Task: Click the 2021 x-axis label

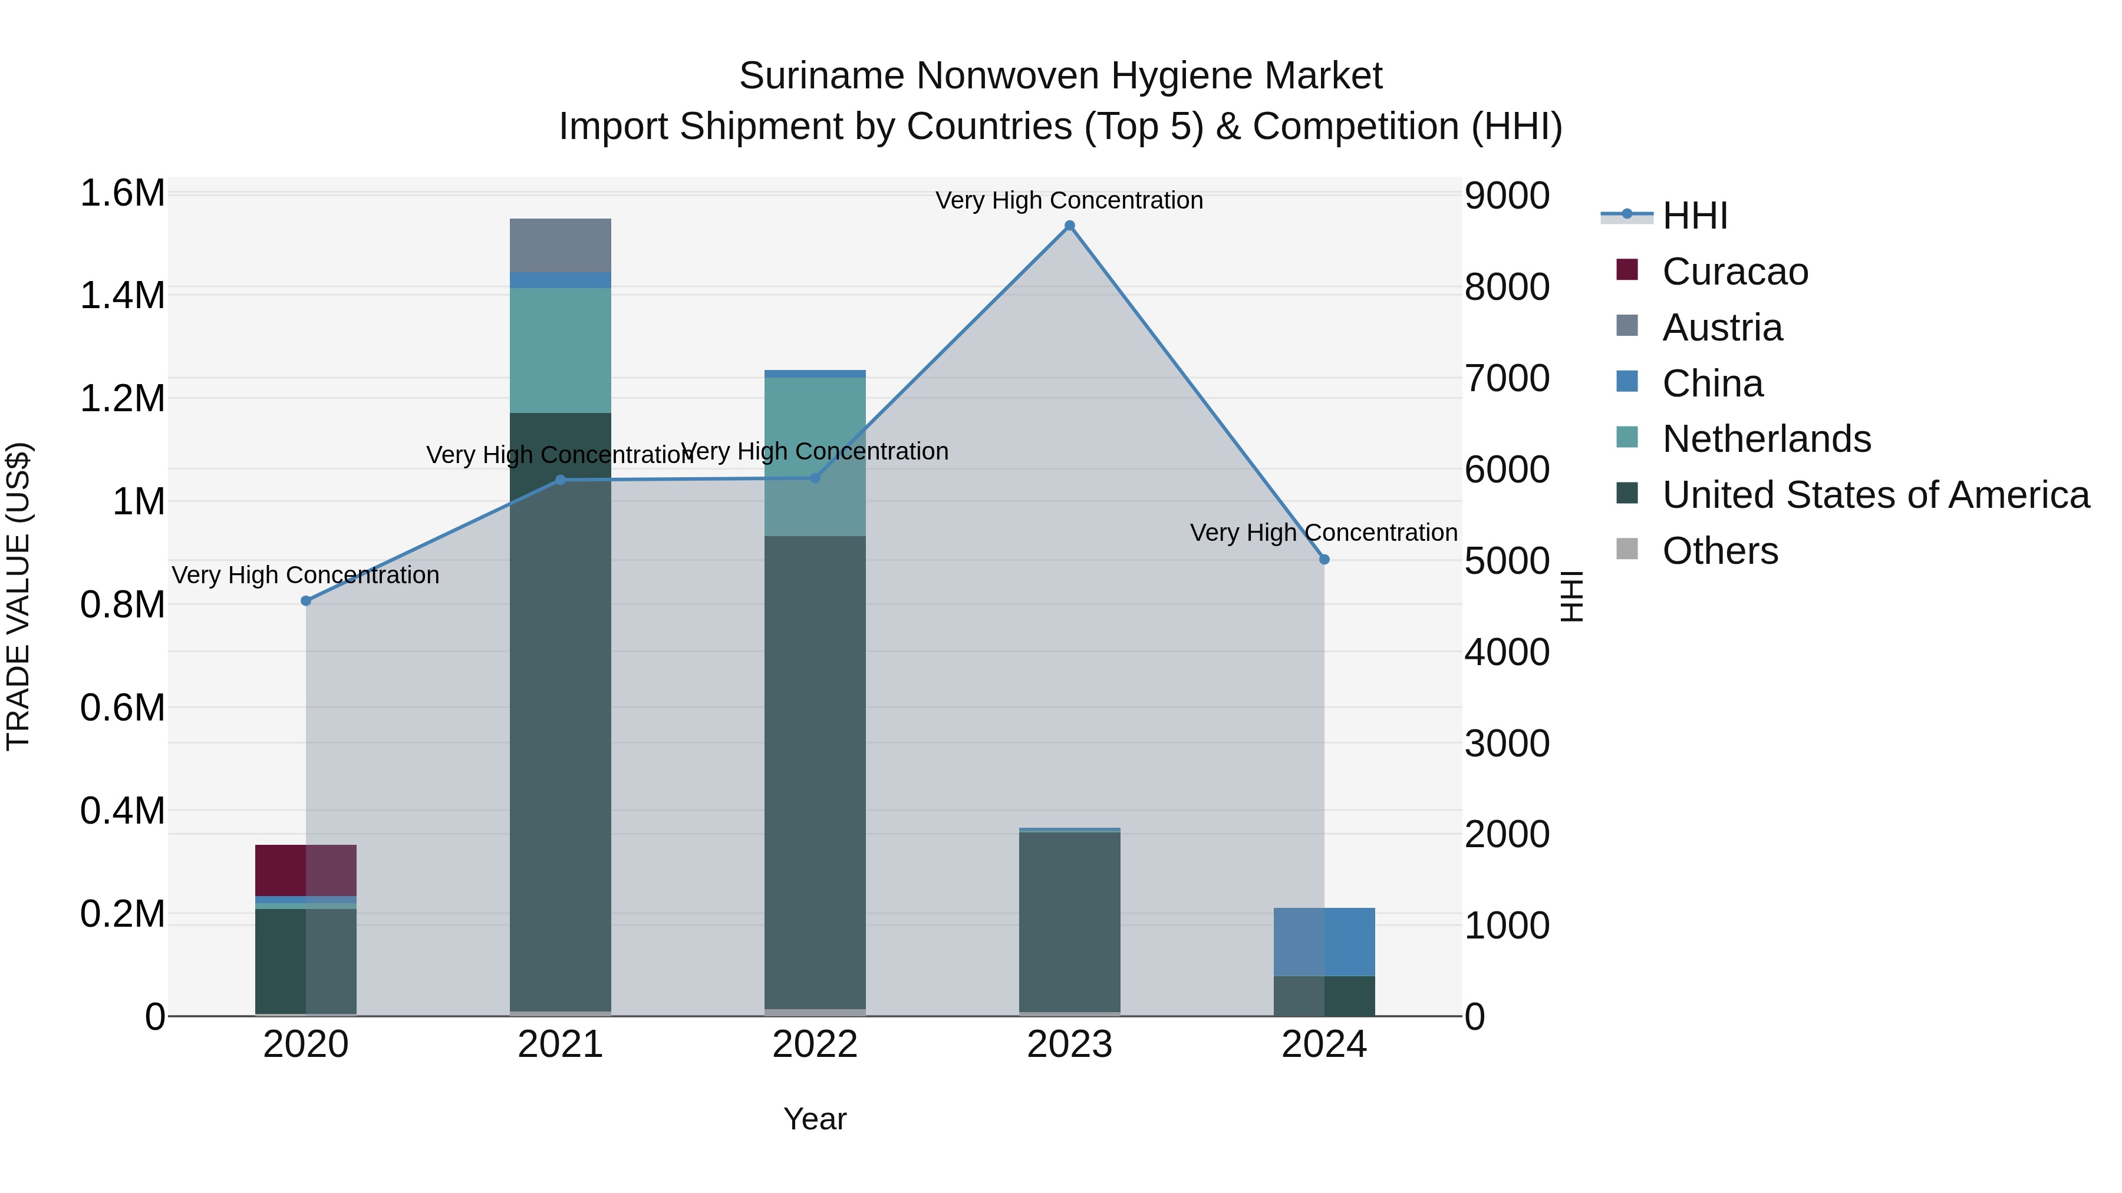Action: 560,1045
